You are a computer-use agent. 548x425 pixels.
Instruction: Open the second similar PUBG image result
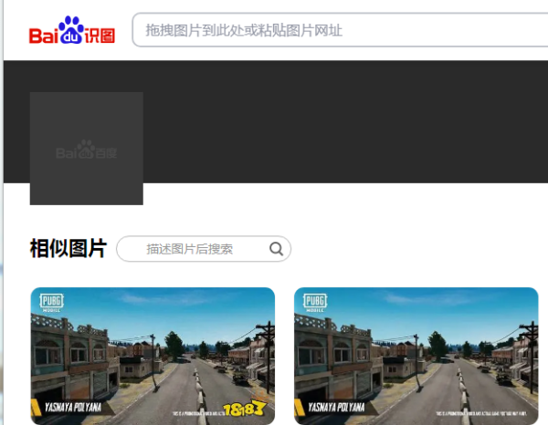click(x=416, y=356)
